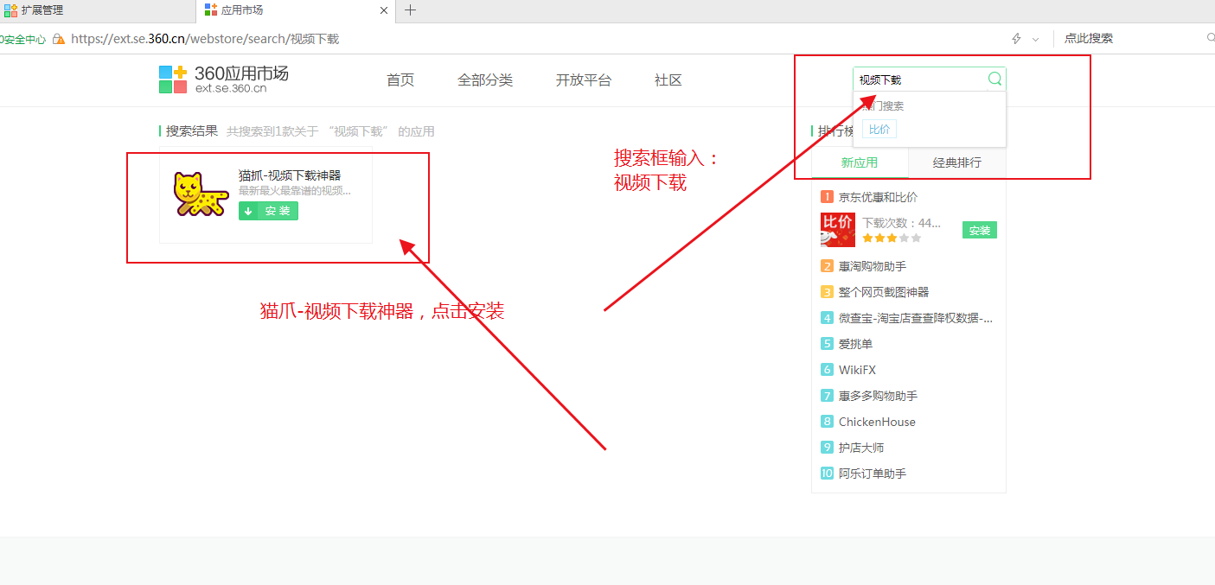Click the lightning speed mode icon
1215x585 pixels.
click(1016, 39)
